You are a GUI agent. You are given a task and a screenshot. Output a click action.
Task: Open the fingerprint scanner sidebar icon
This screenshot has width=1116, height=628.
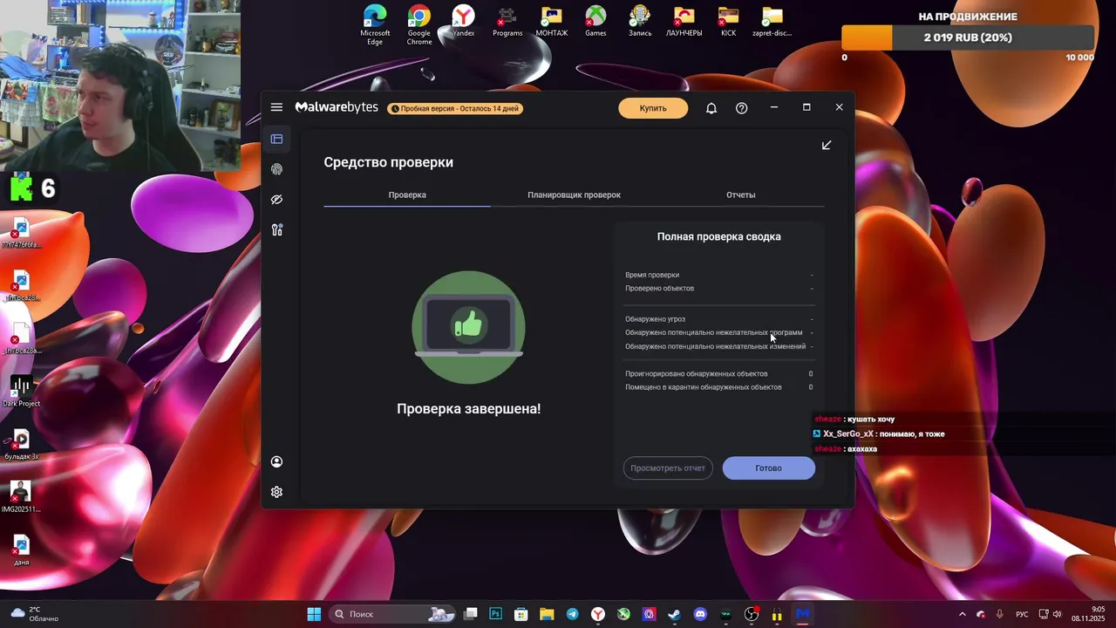(x=276, y=169)
